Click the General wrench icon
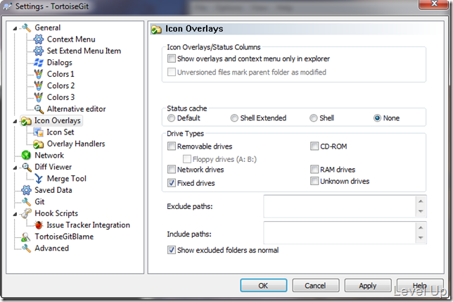Viewport: 453px width, 302px height. [26, 27]
